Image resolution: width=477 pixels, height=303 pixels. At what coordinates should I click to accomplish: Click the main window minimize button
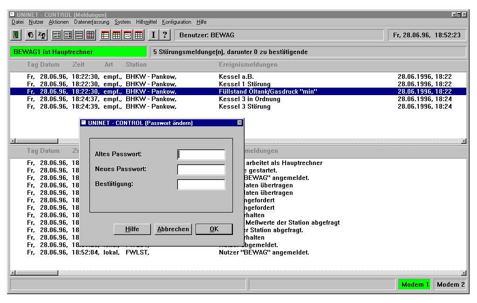point(454,14)
